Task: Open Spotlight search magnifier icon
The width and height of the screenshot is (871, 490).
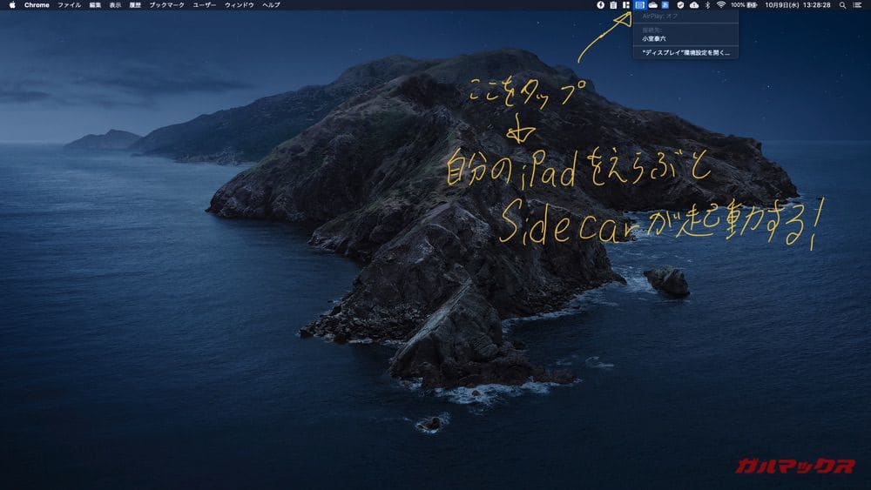Action: tap(842, 5)
